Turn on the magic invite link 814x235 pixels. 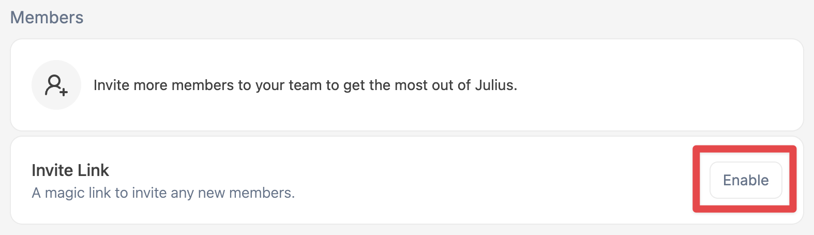(x=746, y=180)
